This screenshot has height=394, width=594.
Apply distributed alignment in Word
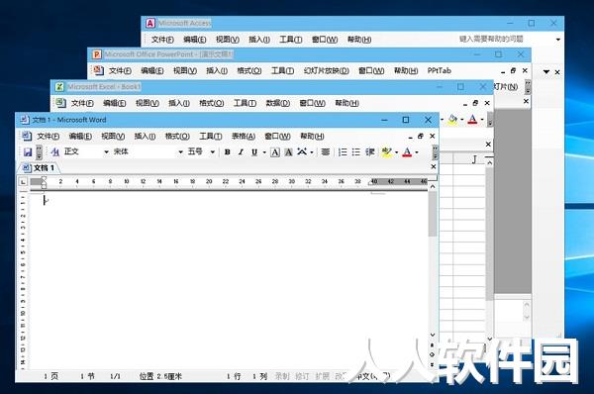[326, 151]
